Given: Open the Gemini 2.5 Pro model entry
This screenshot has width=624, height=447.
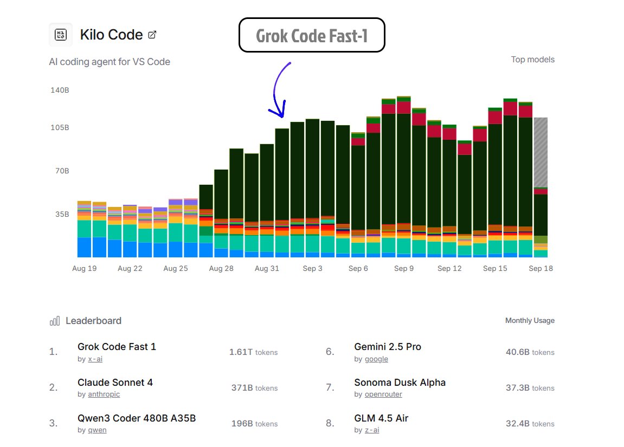Looking at the screenshot, I should (x=388, y=347).
